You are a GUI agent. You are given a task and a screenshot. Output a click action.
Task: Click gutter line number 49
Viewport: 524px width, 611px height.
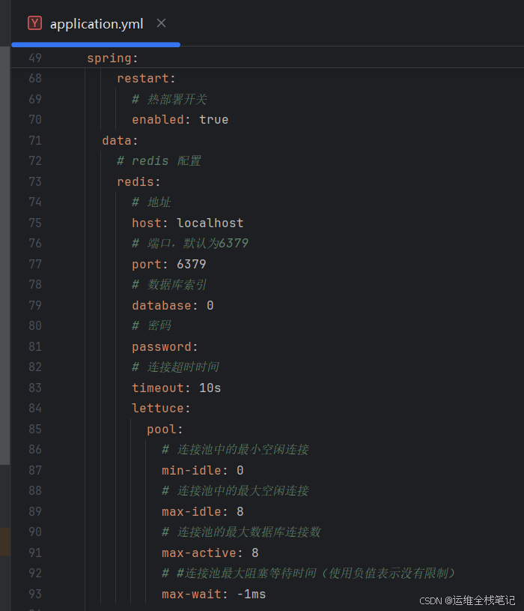[35, 58]
